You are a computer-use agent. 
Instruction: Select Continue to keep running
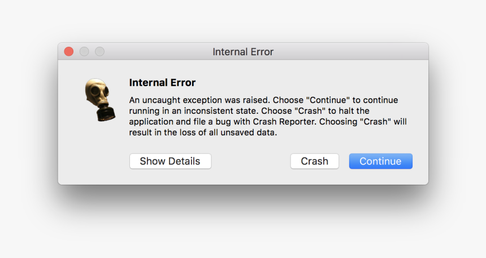point(381,161)
